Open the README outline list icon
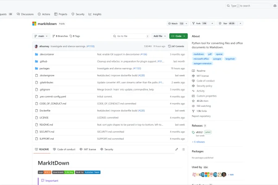 pos(183,149)
